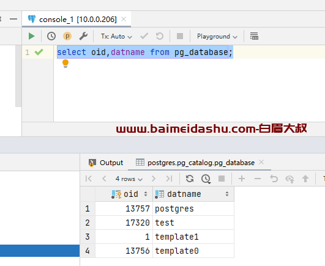
Task: Toggle in-editor results table icon
Action: (254, 36)
